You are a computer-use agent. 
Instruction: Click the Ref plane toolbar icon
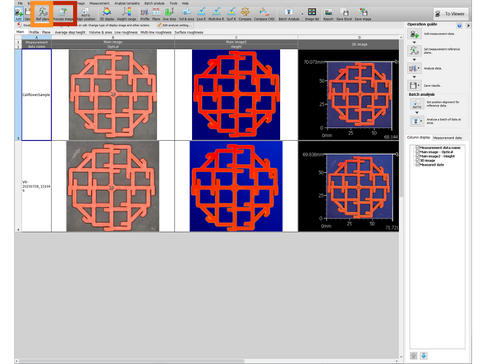(x=42, y=14)
